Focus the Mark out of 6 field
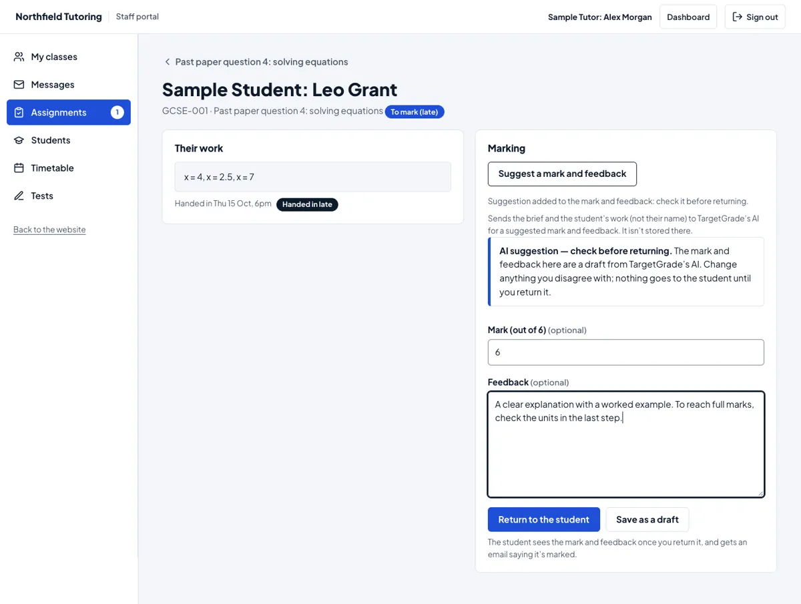The image size is (801, 604). click(x=626, y=352)
